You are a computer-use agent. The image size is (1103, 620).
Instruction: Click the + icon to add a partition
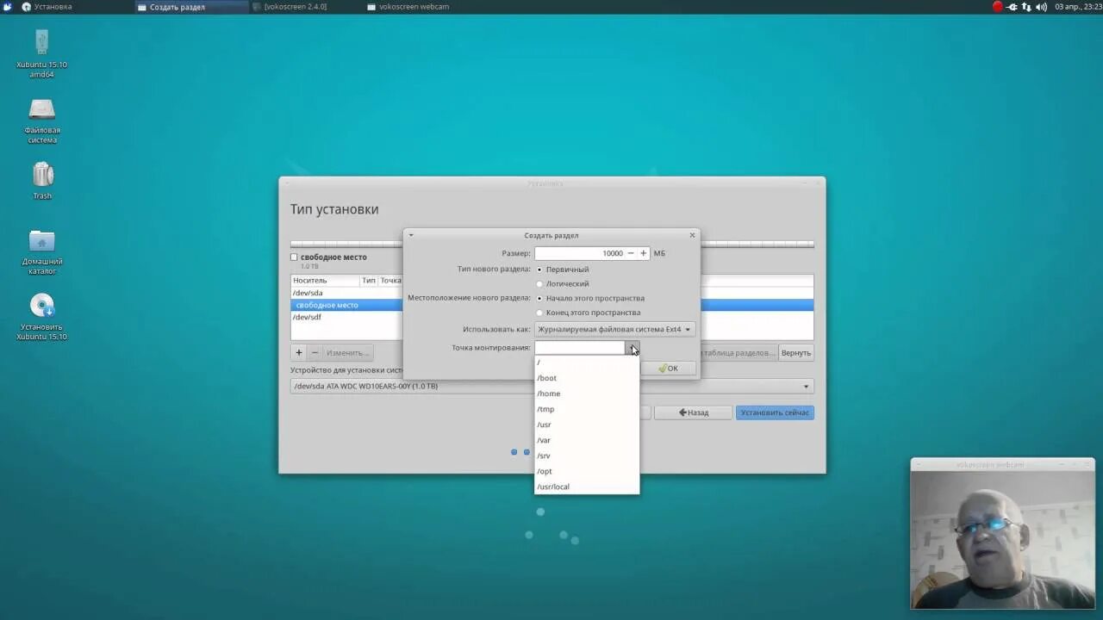click(x=298, y=352)
